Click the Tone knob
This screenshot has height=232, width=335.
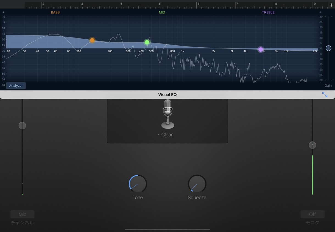click(x=138, y=184)
